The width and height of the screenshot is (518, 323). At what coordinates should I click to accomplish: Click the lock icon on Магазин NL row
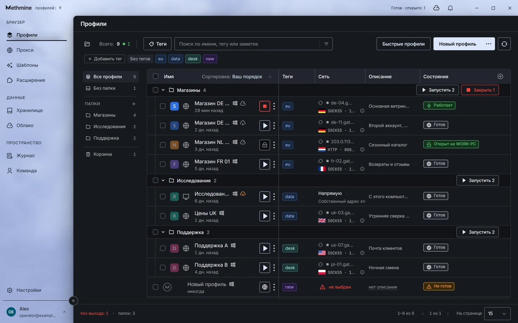[x=265, y=145]
